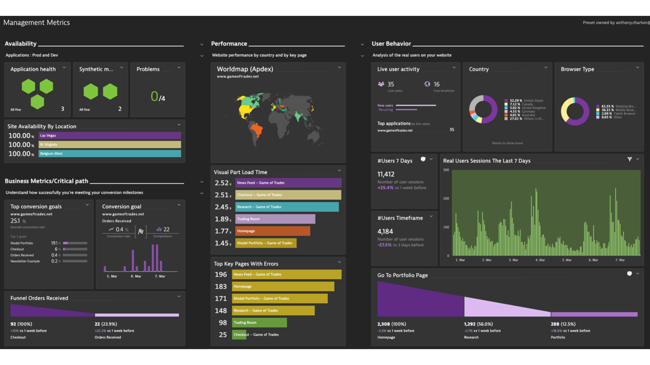This screenshot has width=650, height=365.
Task: Click the orange Homepage load time bar
Action: tap(273, 231)
